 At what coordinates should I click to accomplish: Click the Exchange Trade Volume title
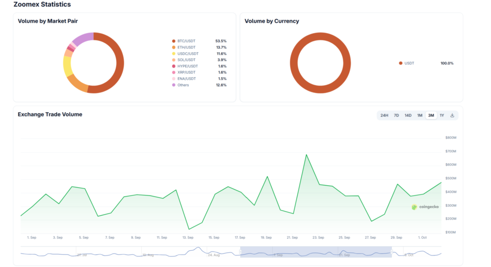click(x=50, y=114)
